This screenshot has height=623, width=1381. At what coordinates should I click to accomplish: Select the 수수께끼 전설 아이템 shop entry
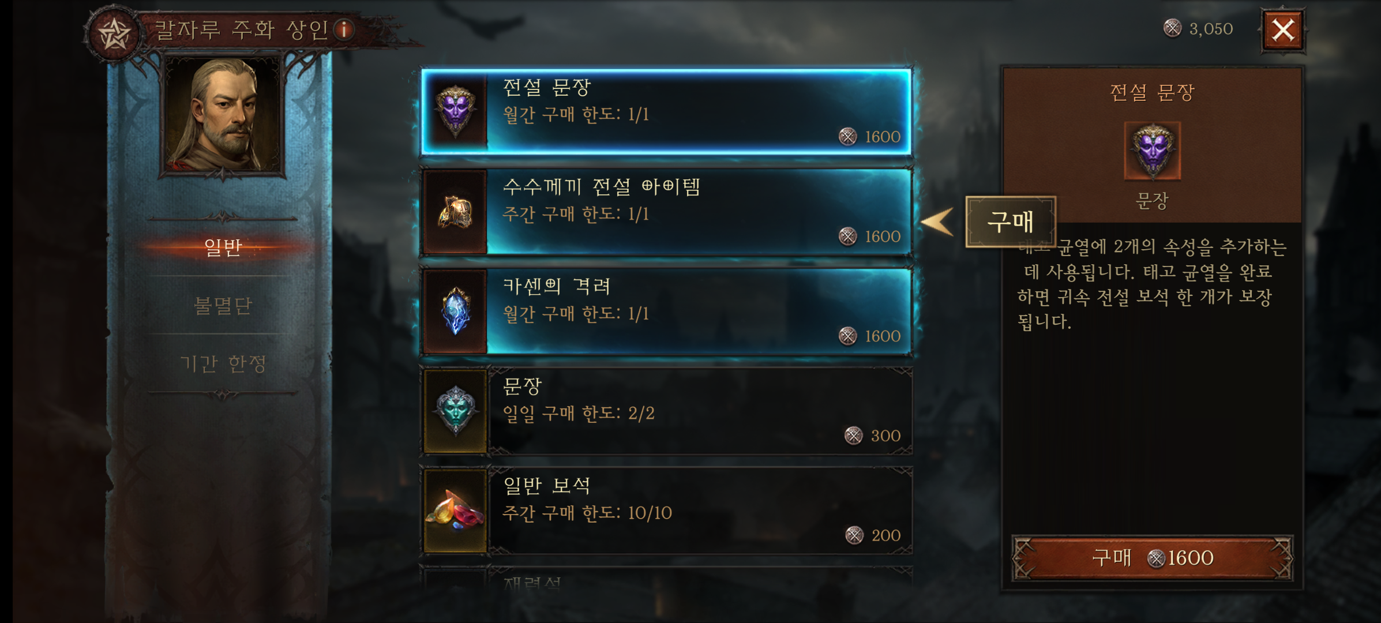666,212
